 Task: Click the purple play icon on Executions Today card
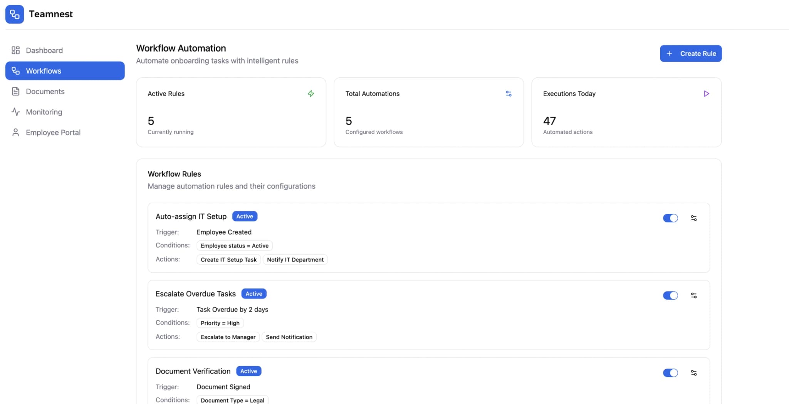(707, 93)
